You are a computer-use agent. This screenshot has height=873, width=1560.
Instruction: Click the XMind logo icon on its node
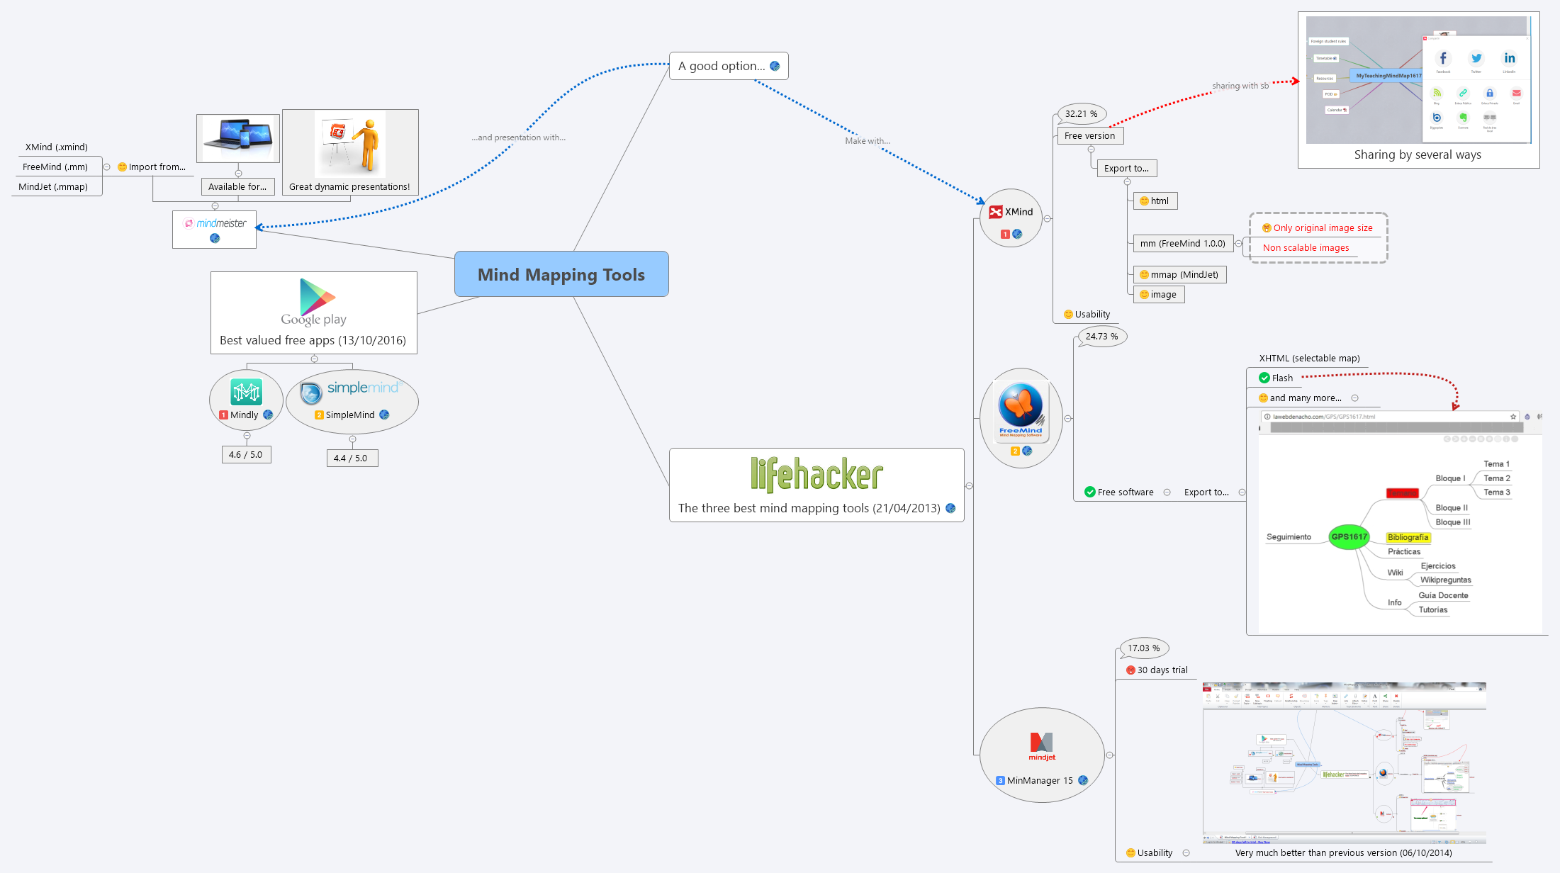(995, 210)
